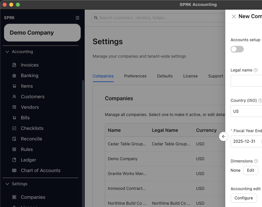Click the Edit button for Dimensions

pyautogui.click(x=251, y=170)
